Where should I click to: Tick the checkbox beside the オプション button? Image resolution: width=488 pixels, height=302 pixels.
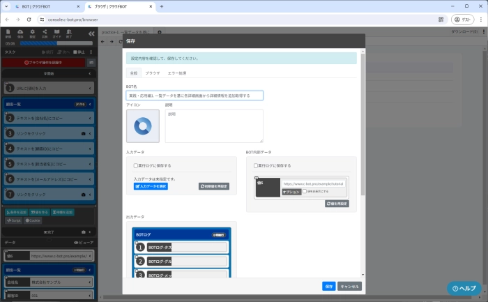point(305,191)
